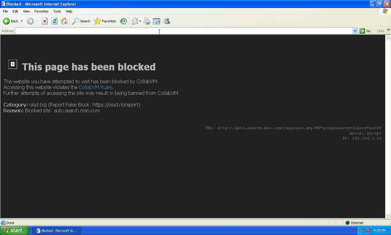
Task: Click the Windows flag logo throbber
Action: click(385, 11)
